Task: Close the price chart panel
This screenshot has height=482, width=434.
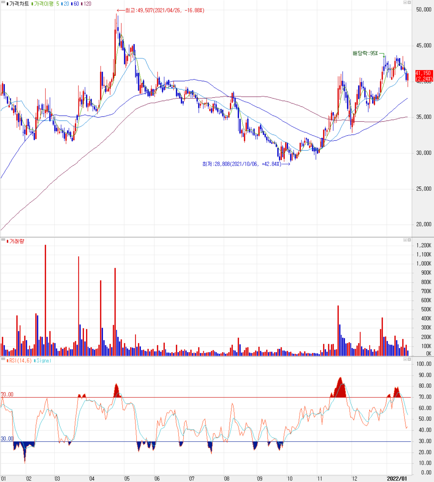Action: pyautogui.click(x=409, y=2)
